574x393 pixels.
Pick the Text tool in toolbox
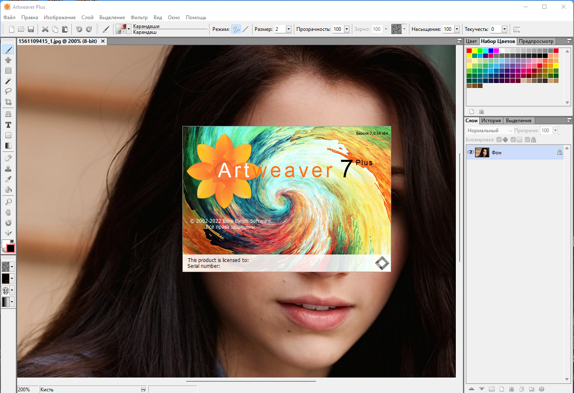(8, 125)
